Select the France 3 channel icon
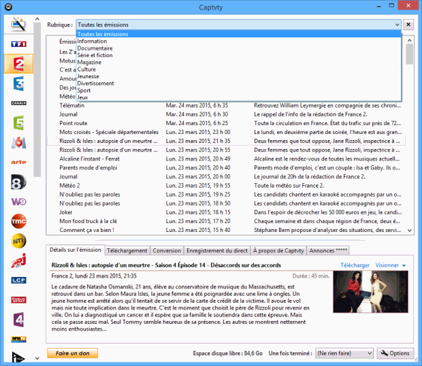Viewport: 422px width, 366px height. click(18, 84)
